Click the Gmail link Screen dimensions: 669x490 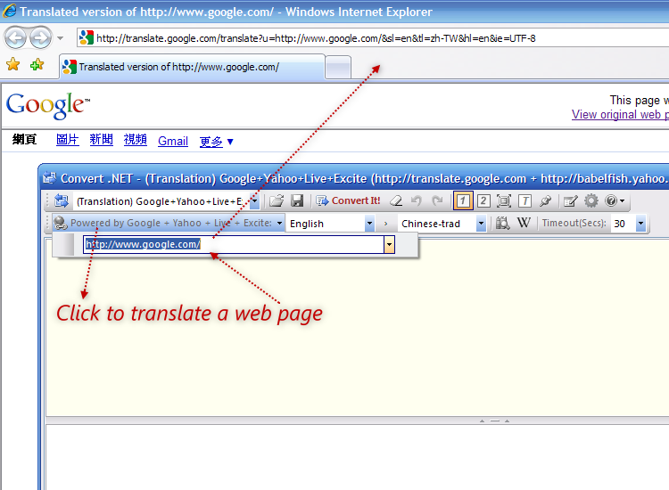click(x=173, y=141)
